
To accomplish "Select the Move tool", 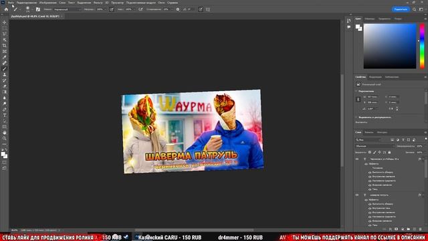I will [5, 22].
